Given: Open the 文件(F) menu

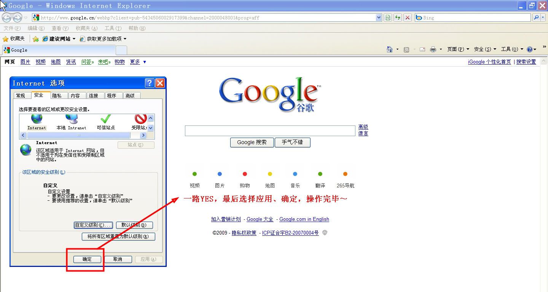Looking at the screenshot, I should [x=12, y=28].
